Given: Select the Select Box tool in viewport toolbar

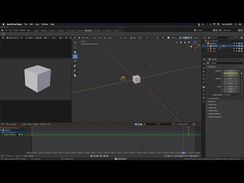Looking at the screenshot, I should coord(75,43).
